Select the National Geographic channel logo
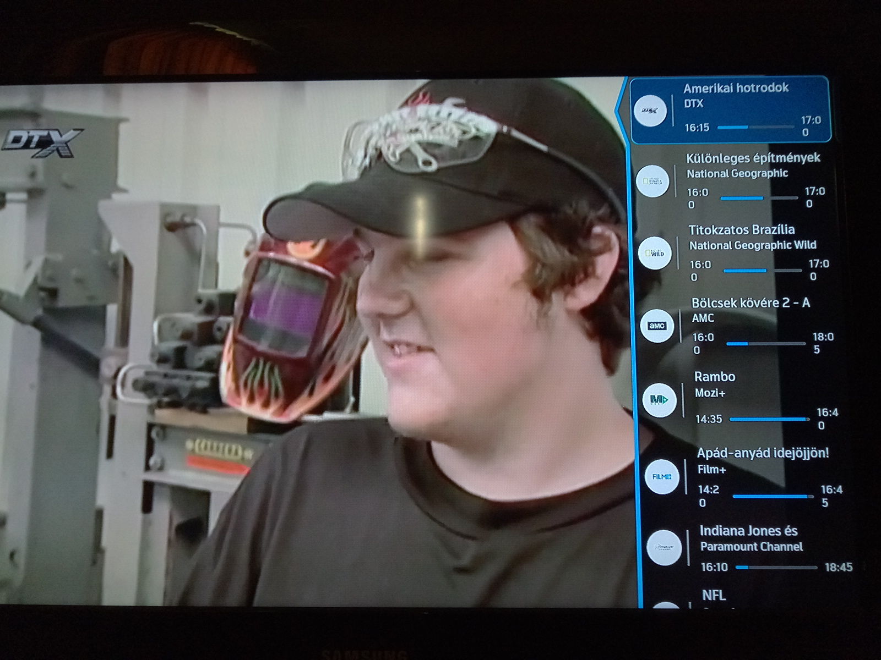The height and width of the screenshot is (660, 881). click(x=652, y=181)
